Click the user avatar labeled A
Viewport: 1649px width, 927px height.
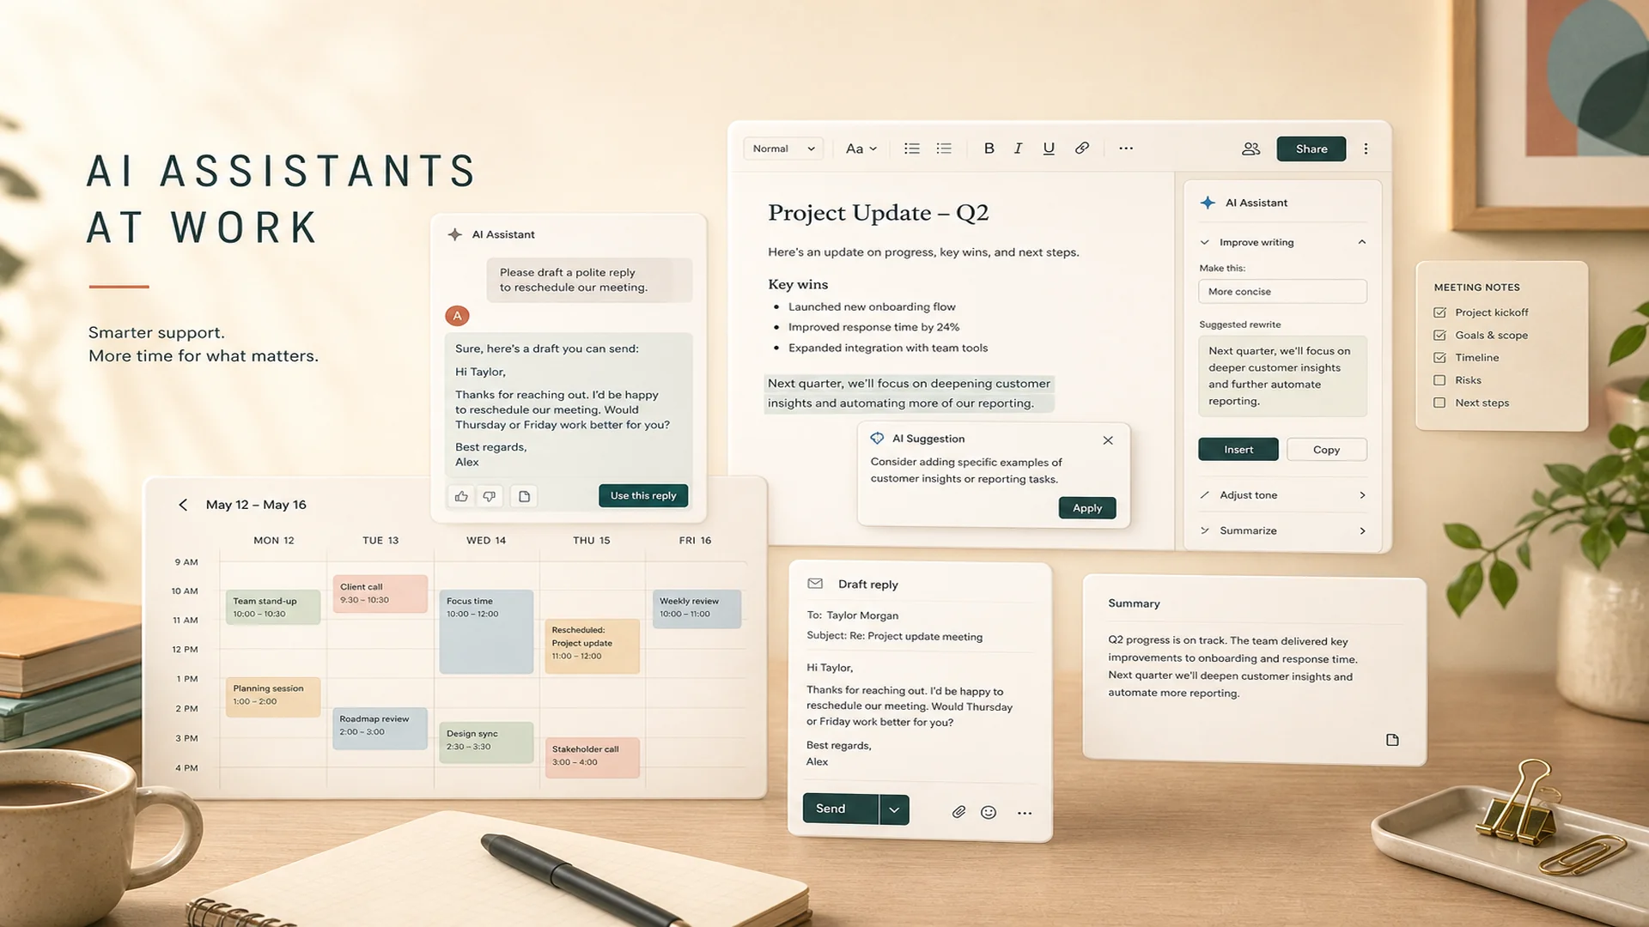457,316
